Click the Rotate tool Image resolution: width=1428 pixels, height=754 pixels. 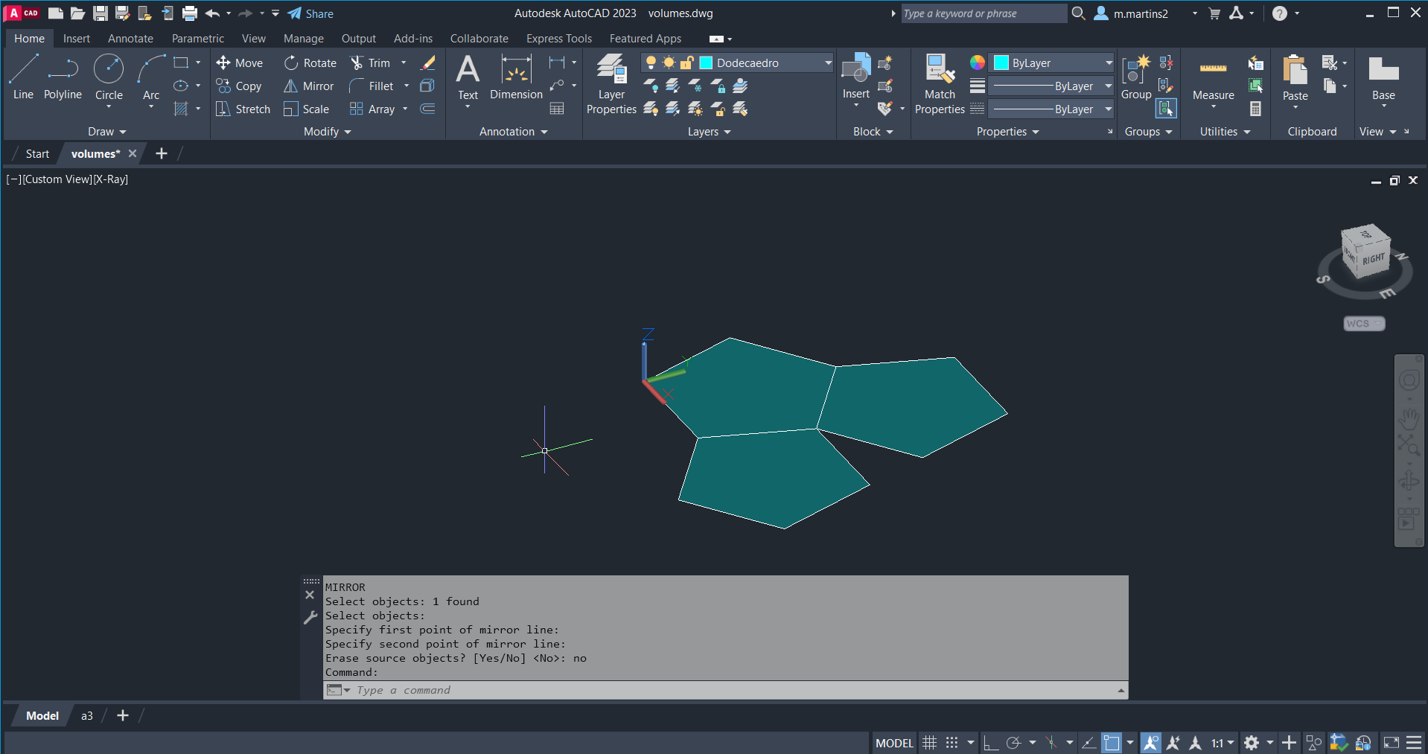click(310, 63)
